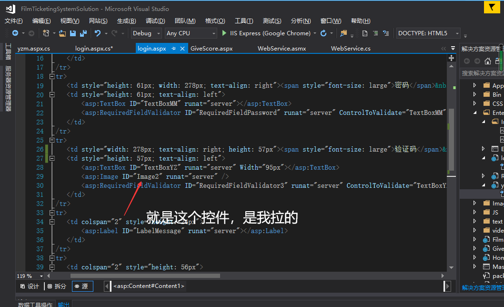504x307 pixels.
Task: Switch to the WebService.asmx tab
Action: click(282, 49)
